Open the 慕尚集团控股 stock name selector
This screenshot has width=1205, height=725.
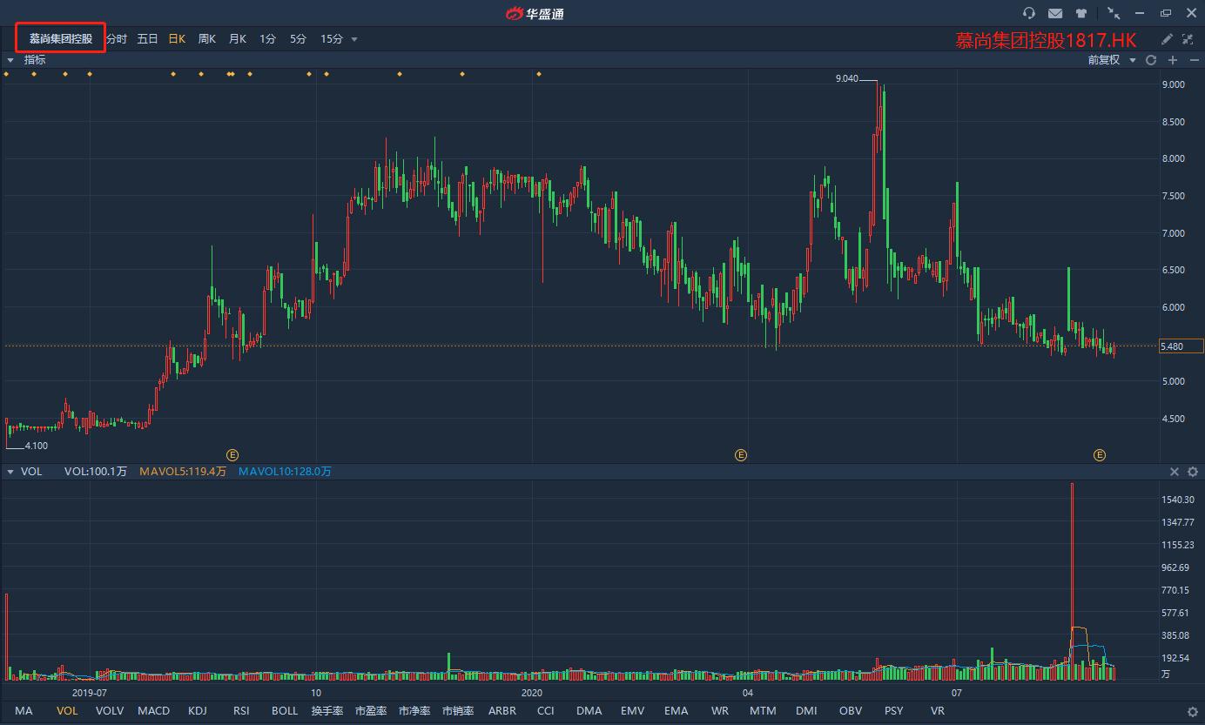pos(60,37)
